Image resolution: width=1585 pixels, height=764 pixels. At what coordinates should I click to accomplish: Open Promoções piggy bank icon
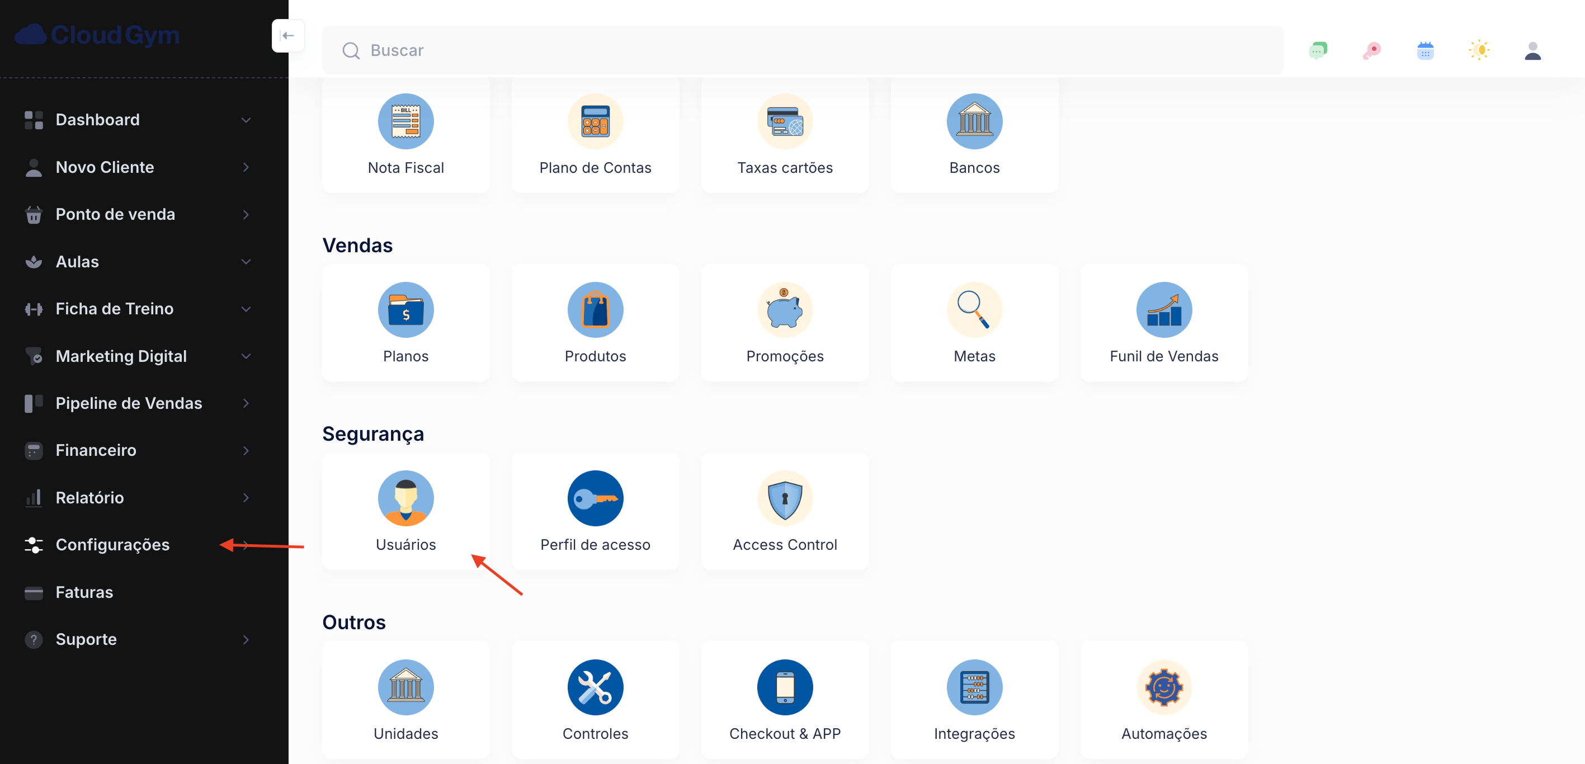click(x=785, y=309)
